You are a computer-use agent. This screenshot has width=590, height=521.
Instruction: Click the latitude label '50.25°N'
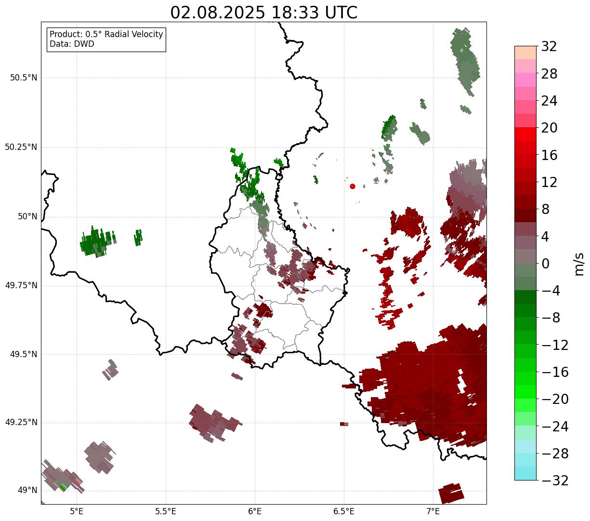21,147
